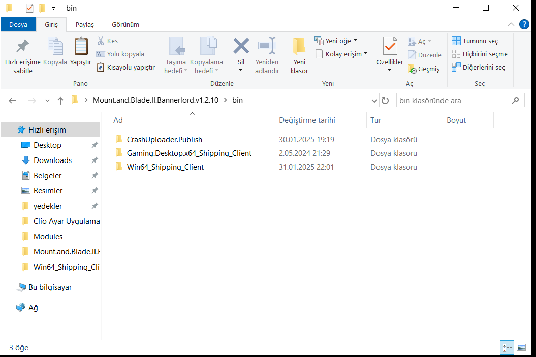Open Desktop in Quick access
Viewport: 536px width, 357px height.
47,145
